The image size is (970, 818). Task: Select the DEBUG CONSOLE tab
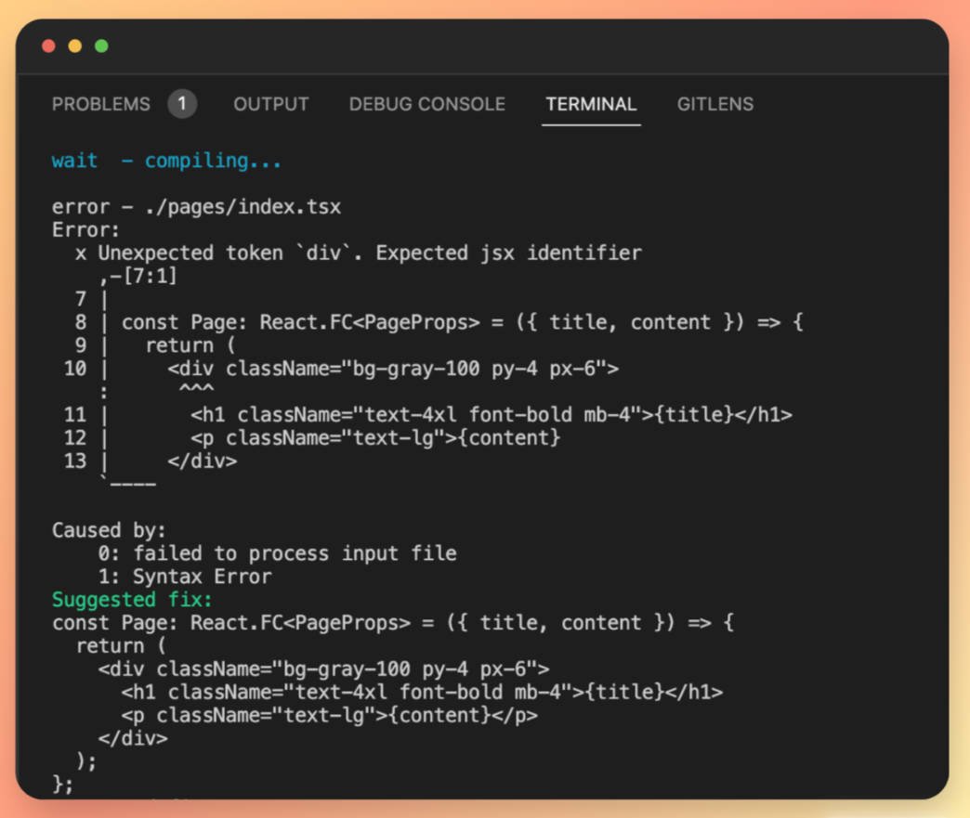pos(426,104)
